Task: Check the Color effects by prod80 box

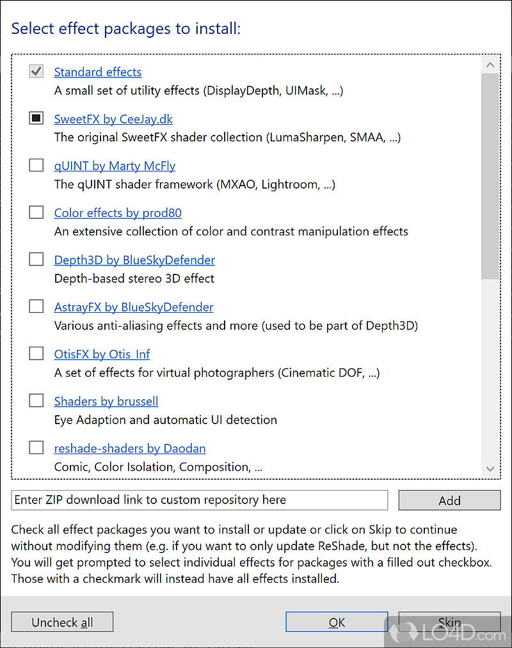Action: point(36,212)
